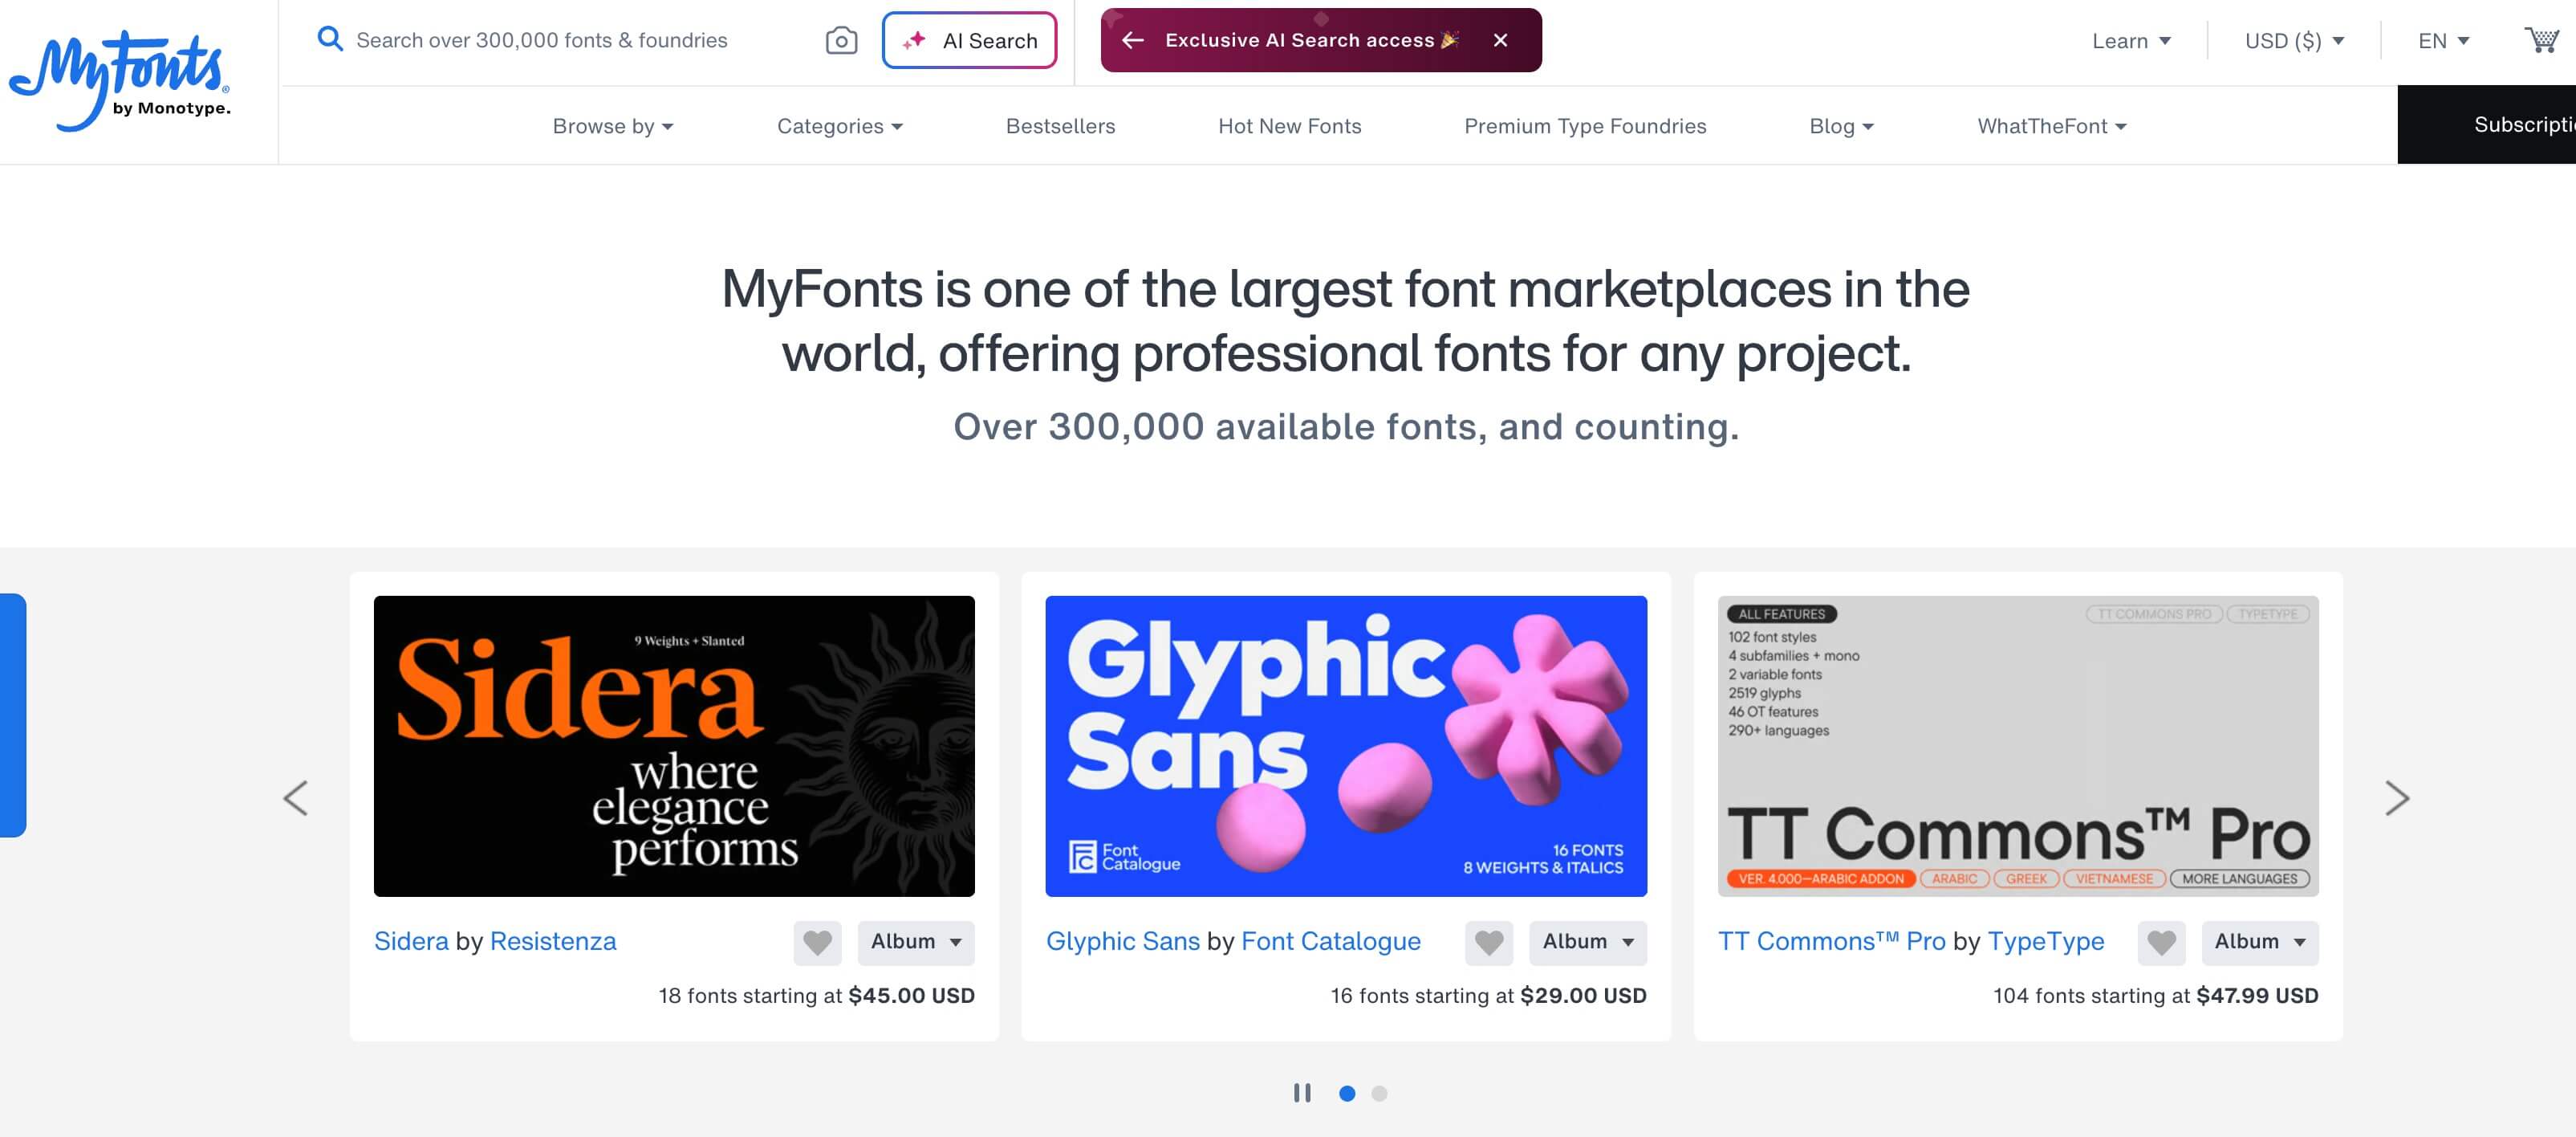
Task: Favorite TT Commons Pro heart button
Action: pyautogui.click(x=2160, y=943)
